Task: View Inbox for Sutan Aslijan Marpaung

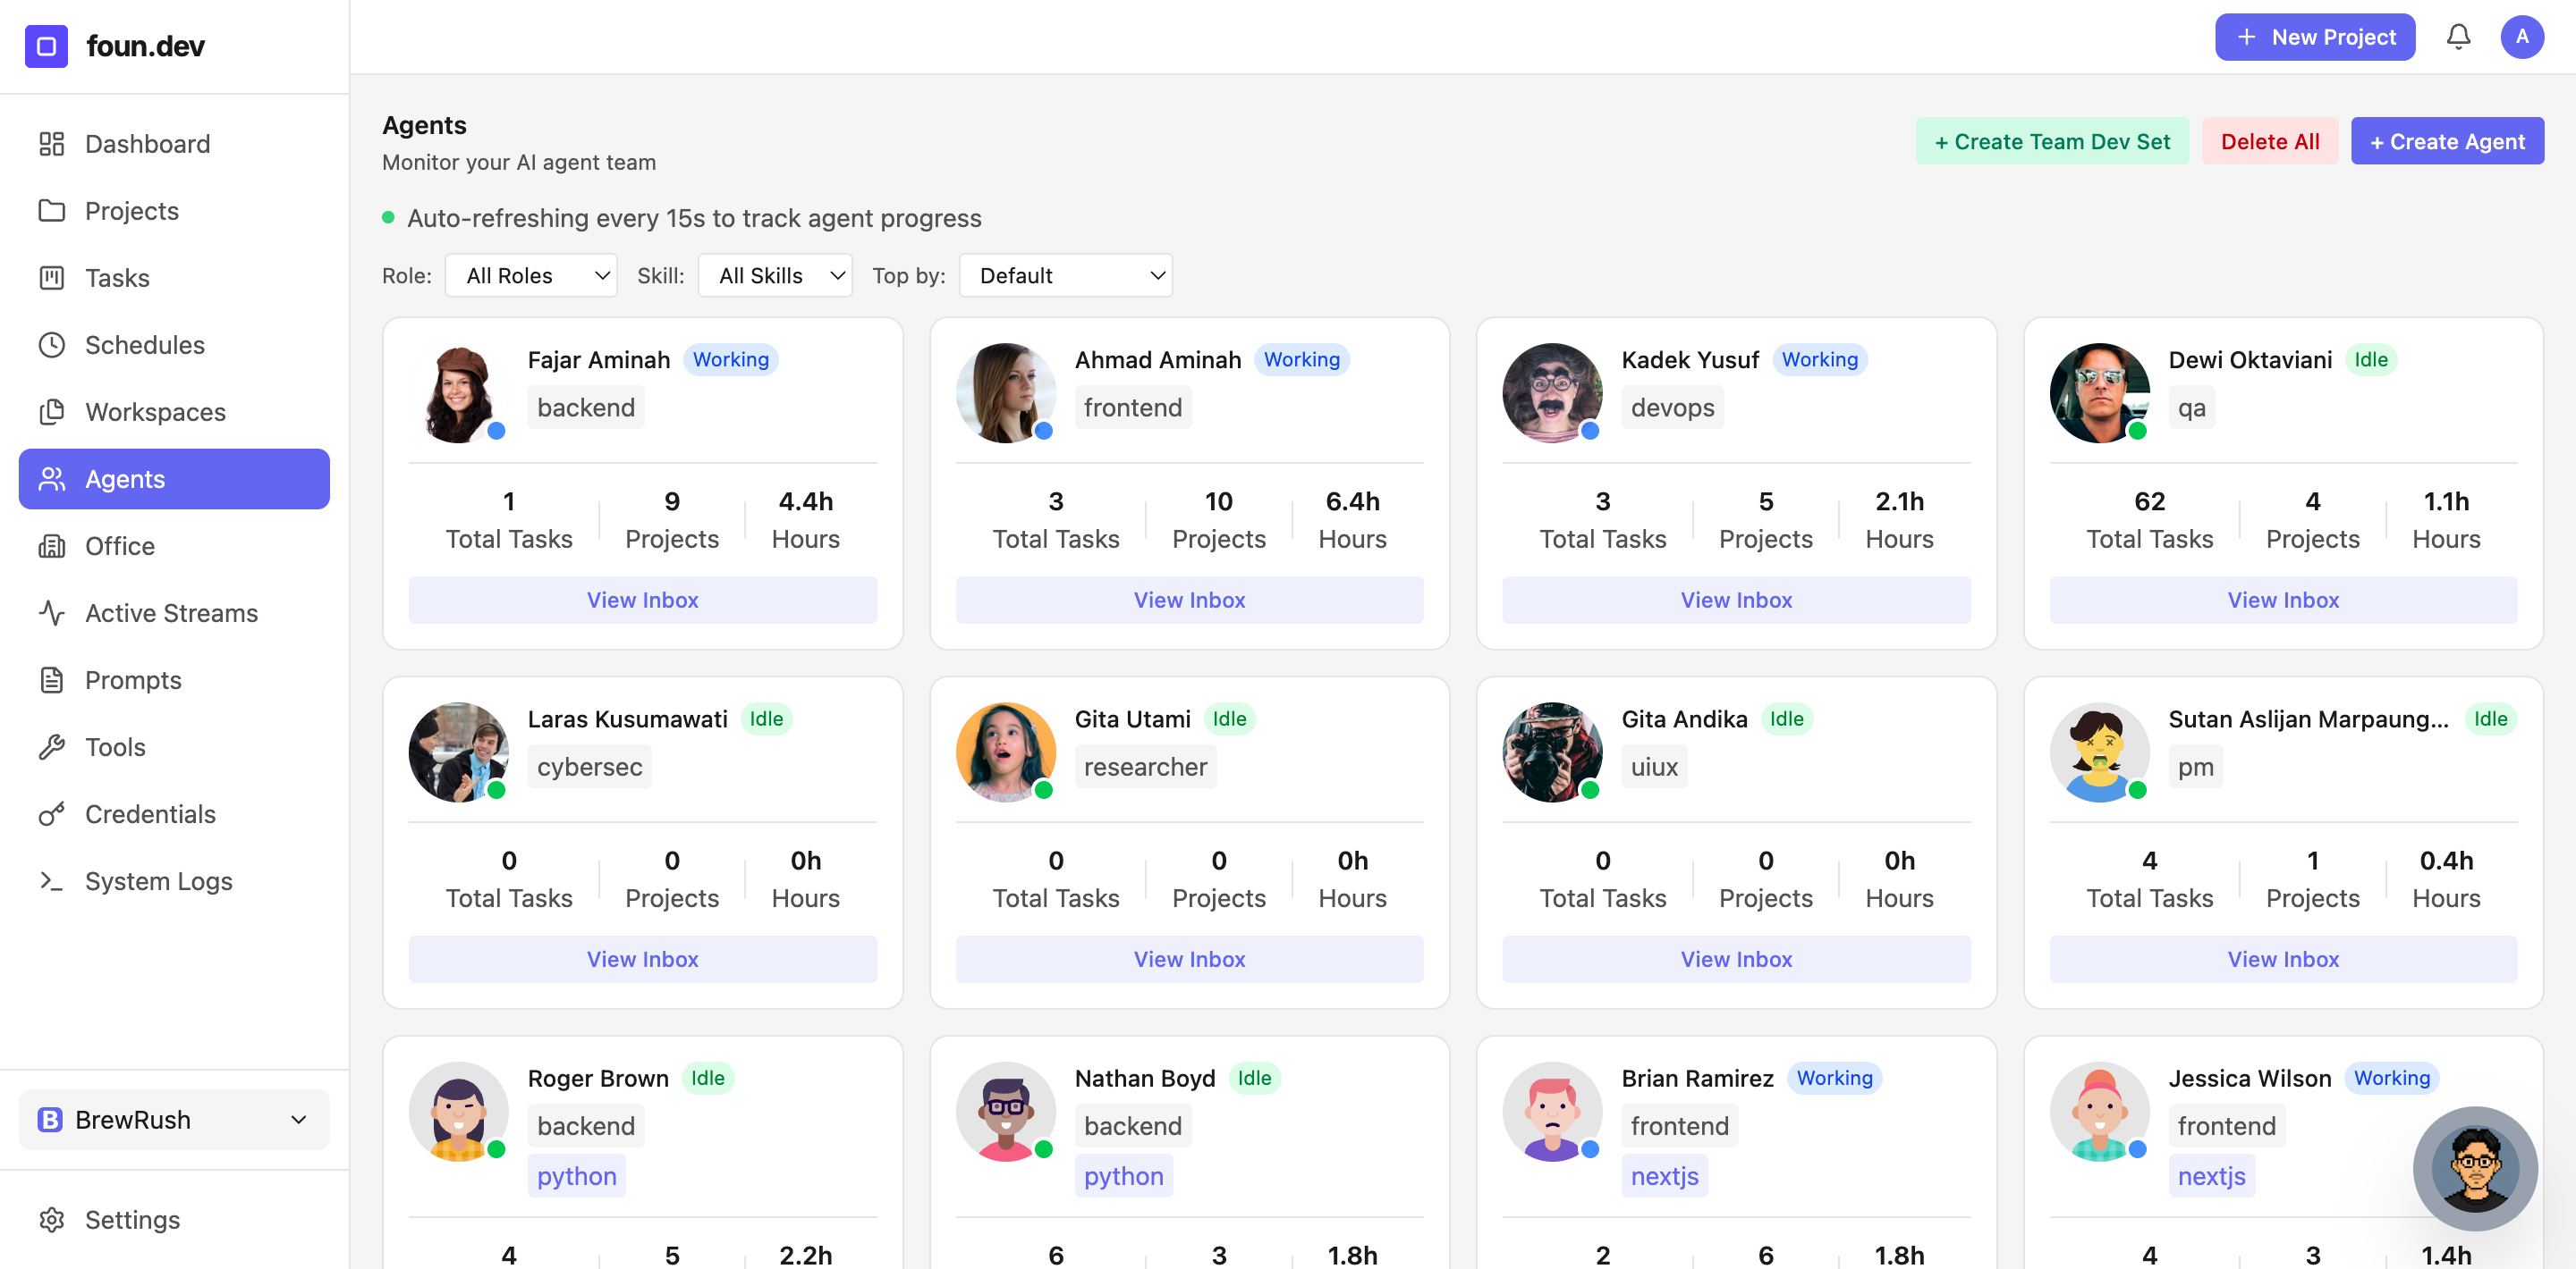Action: pyautogui.click(x=2283, y=959)
